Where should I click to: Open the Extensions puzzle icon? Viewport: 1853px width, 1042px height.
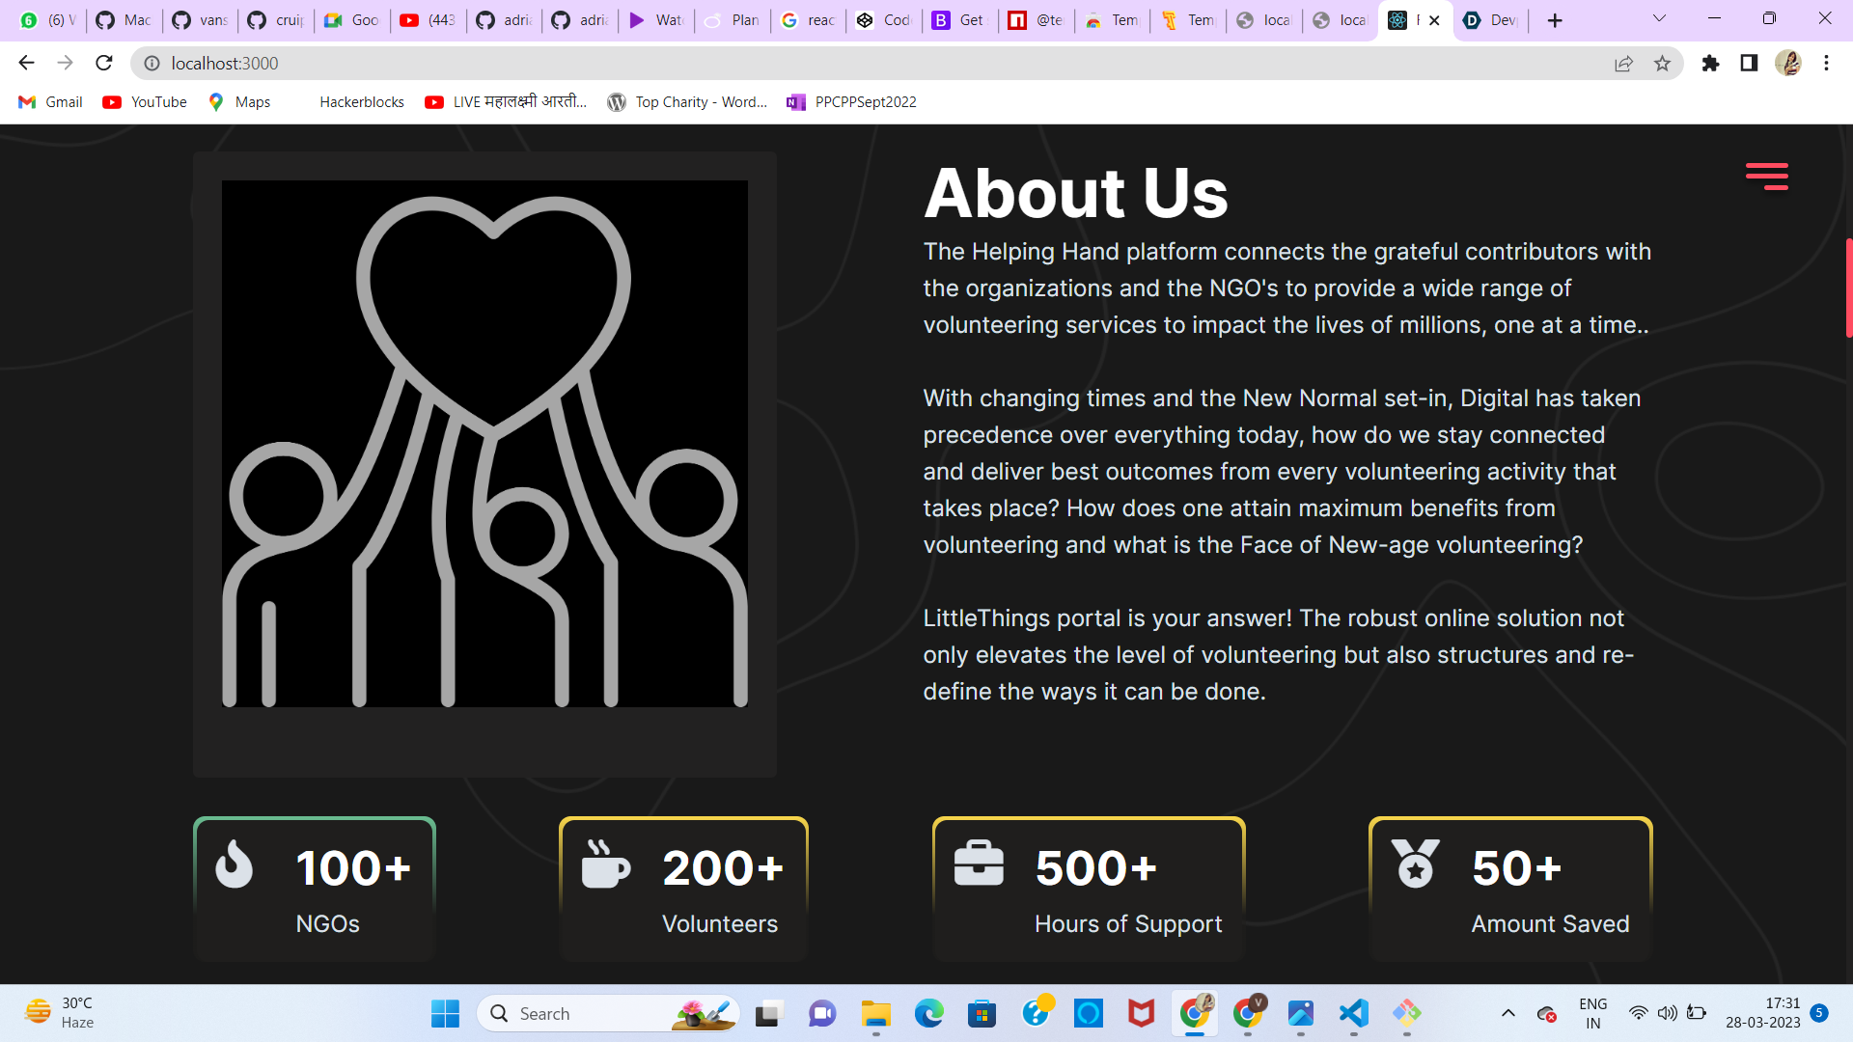click(1710, 64)
